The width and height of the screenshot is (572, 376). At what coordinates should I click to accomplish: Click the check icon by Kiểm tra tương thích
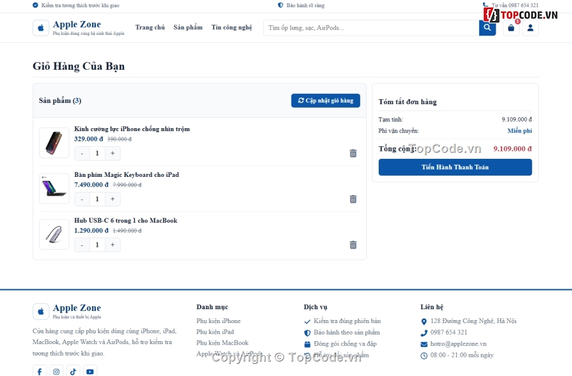pos(36,5)
